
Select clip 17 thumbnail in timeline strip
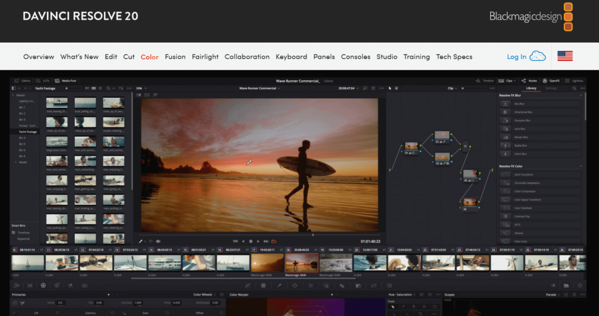click(x=267, y=263)
